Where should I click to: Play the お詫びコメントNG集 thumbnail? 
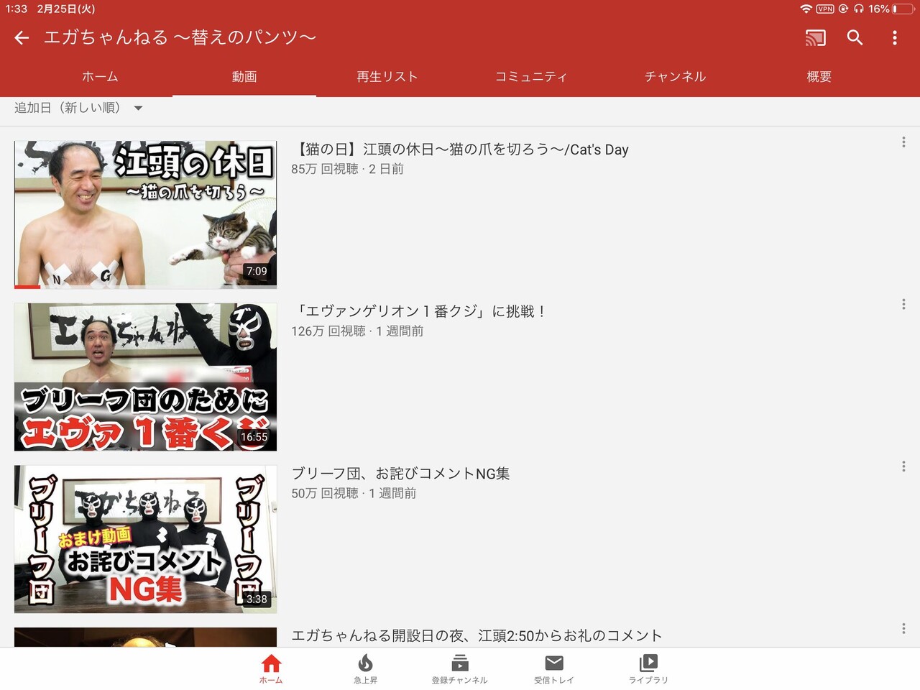click(145, 539)
